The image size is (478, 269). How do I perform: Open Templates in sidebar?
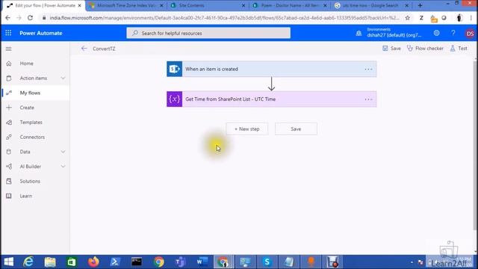point(31,123)
